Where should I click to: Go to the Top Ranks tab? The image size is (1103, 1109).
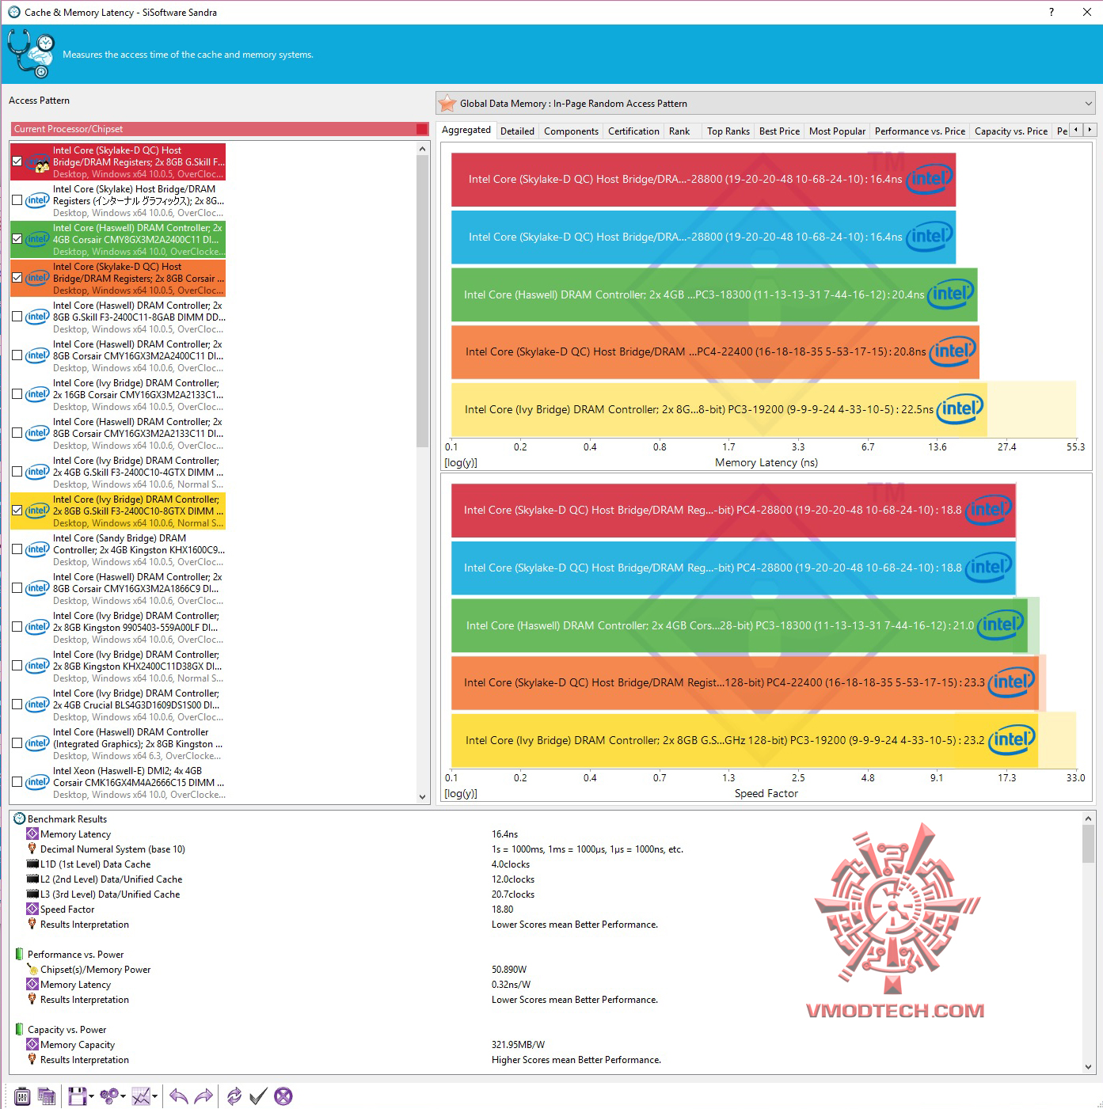[x=728, y=131]
